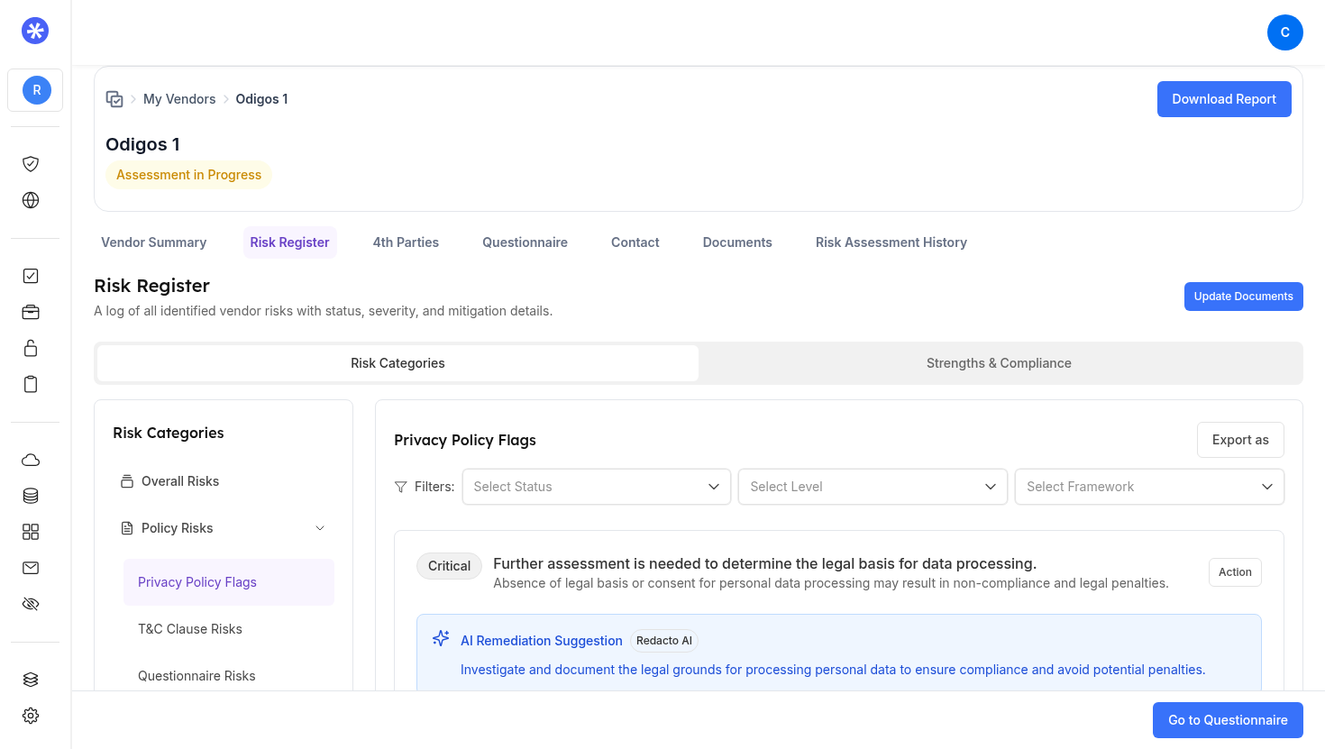Screen dimensions: 1325x749
Task: Expand the Select Framework dropdown
Action: [x=1148, y=487]
